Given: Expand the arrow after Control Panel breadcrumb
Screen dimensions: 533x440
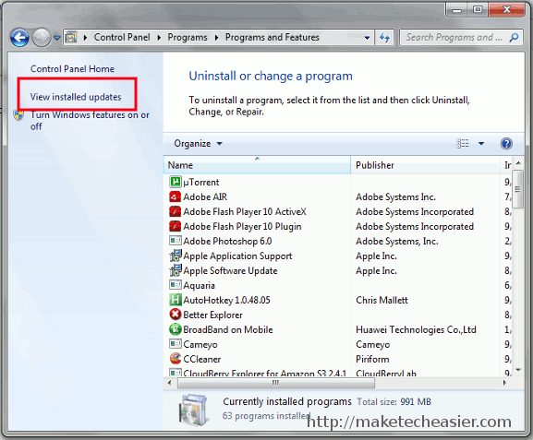Looking at the screenshot, I should [159, 37].
